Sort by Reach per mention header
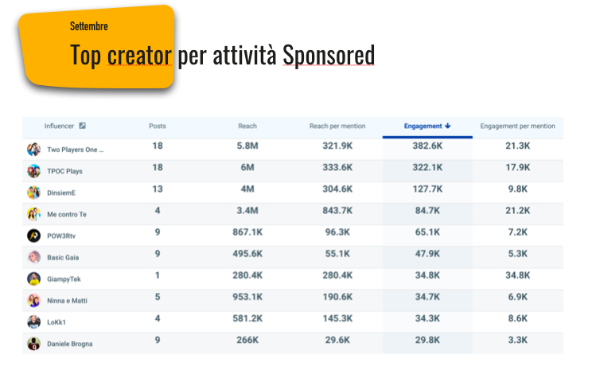Viewport: 596px width, 378px height. pyautogui.click(x=337, y=126)
